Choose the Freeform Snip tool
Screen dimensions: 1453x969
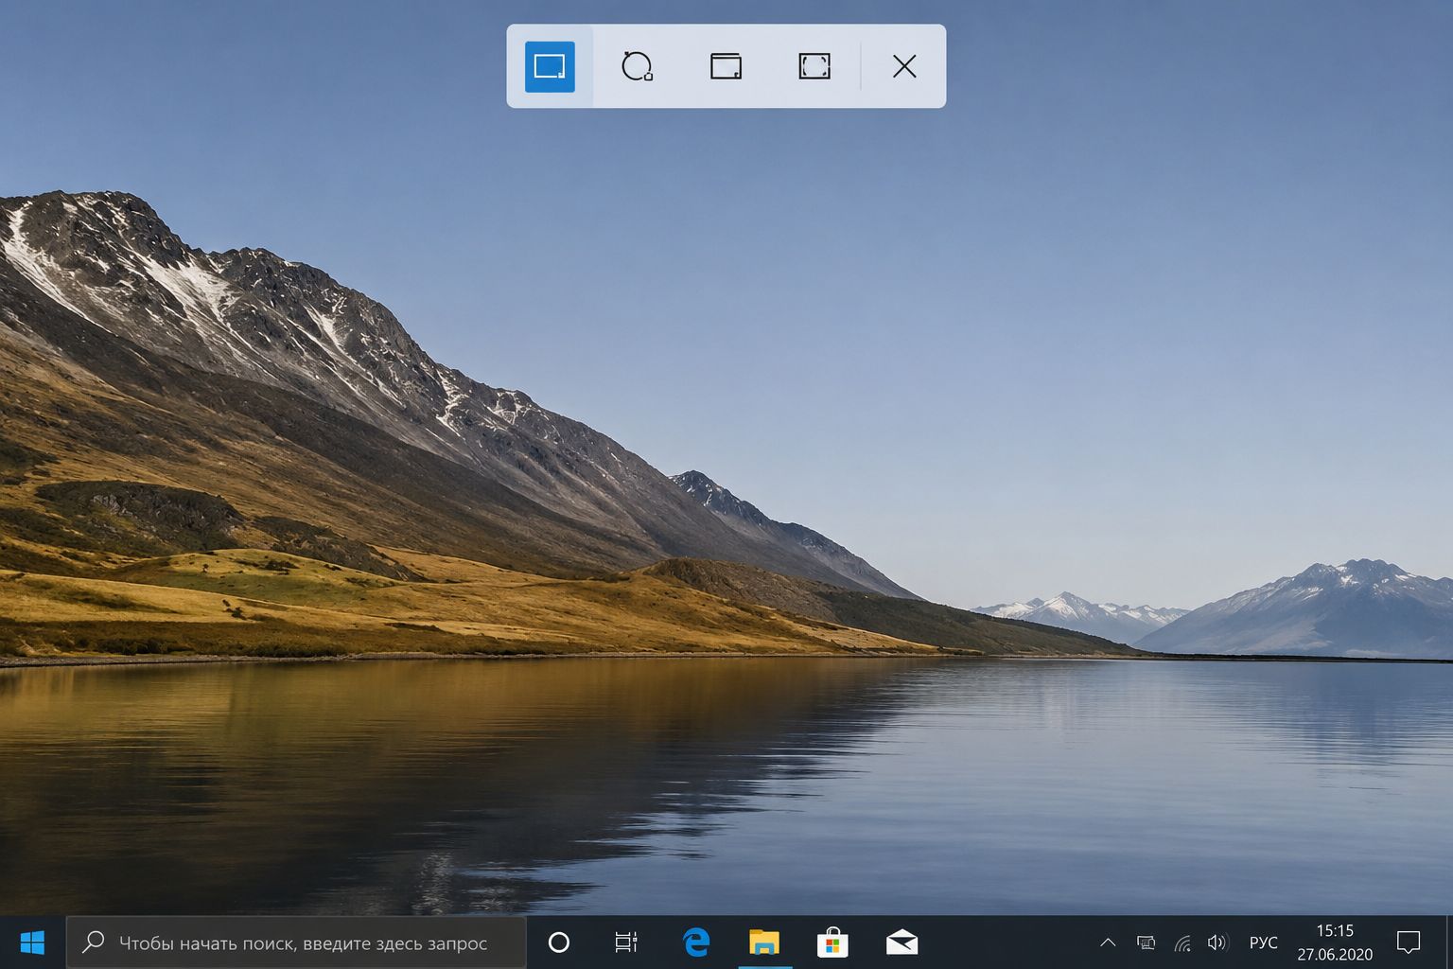tap(637, 66)
